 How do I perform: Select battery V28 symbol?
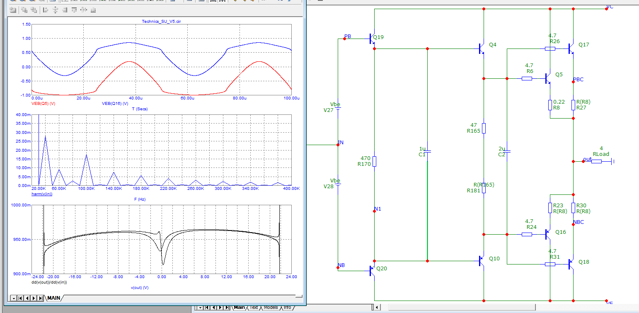(338, 184)
